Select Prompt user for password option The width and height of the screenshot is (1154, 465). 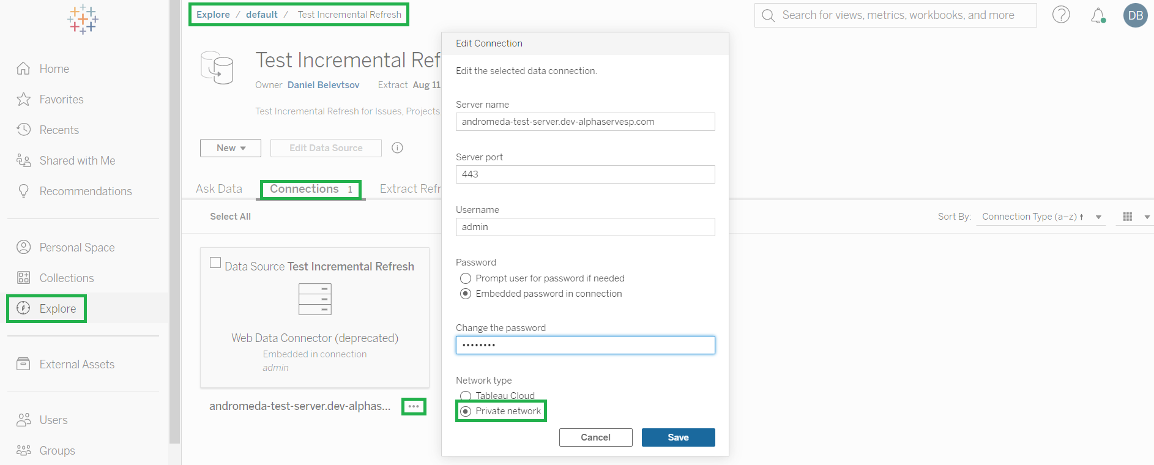click(x=466, y=278)
